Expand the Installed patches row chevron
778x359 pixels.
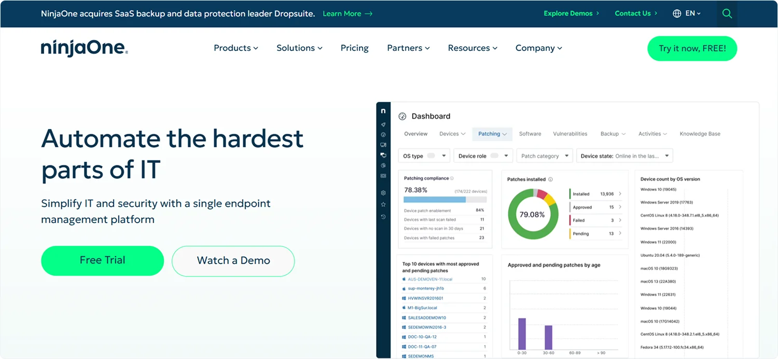click(620, 194)
